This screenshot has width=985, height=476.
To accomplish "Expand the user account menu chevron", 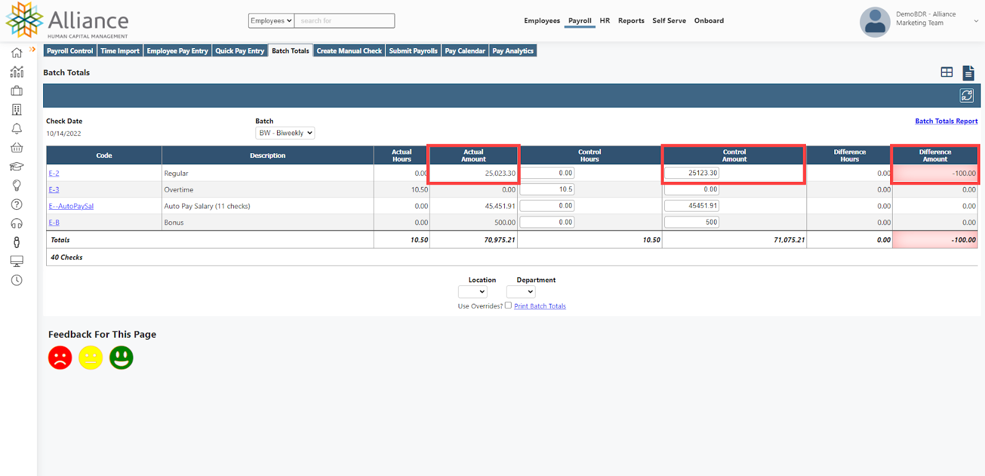I will pos(976,21).
